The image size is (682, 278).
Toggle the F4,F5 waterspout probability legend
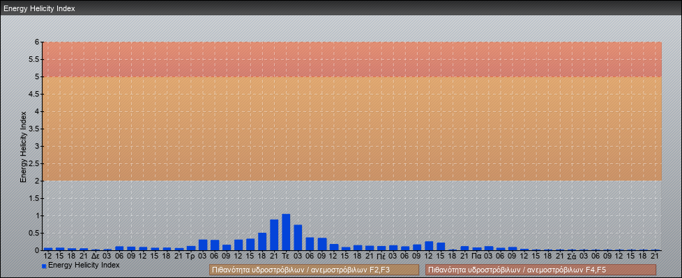coord(540,270)
